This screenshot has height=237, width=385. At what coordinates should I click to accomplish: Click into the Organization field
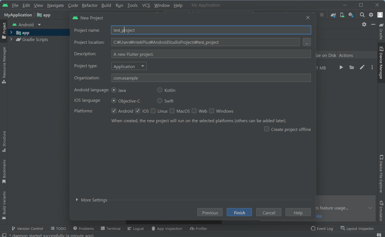pos(211,78)
